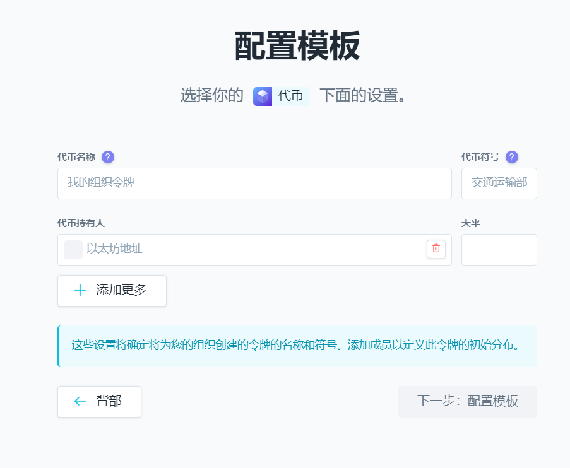Open the help tooltip beside 代币名称
The image size is (570, 468).
click(107, 157)
